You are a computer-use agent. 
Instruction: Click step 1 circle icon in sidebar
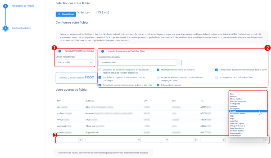pos(5,6)
